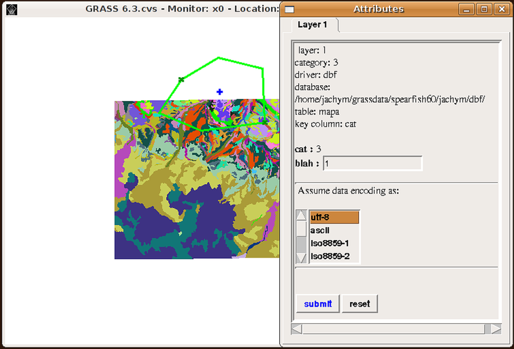Click the GRASS monitor window icon
This screenshot has width=514, height=349.
12,10
